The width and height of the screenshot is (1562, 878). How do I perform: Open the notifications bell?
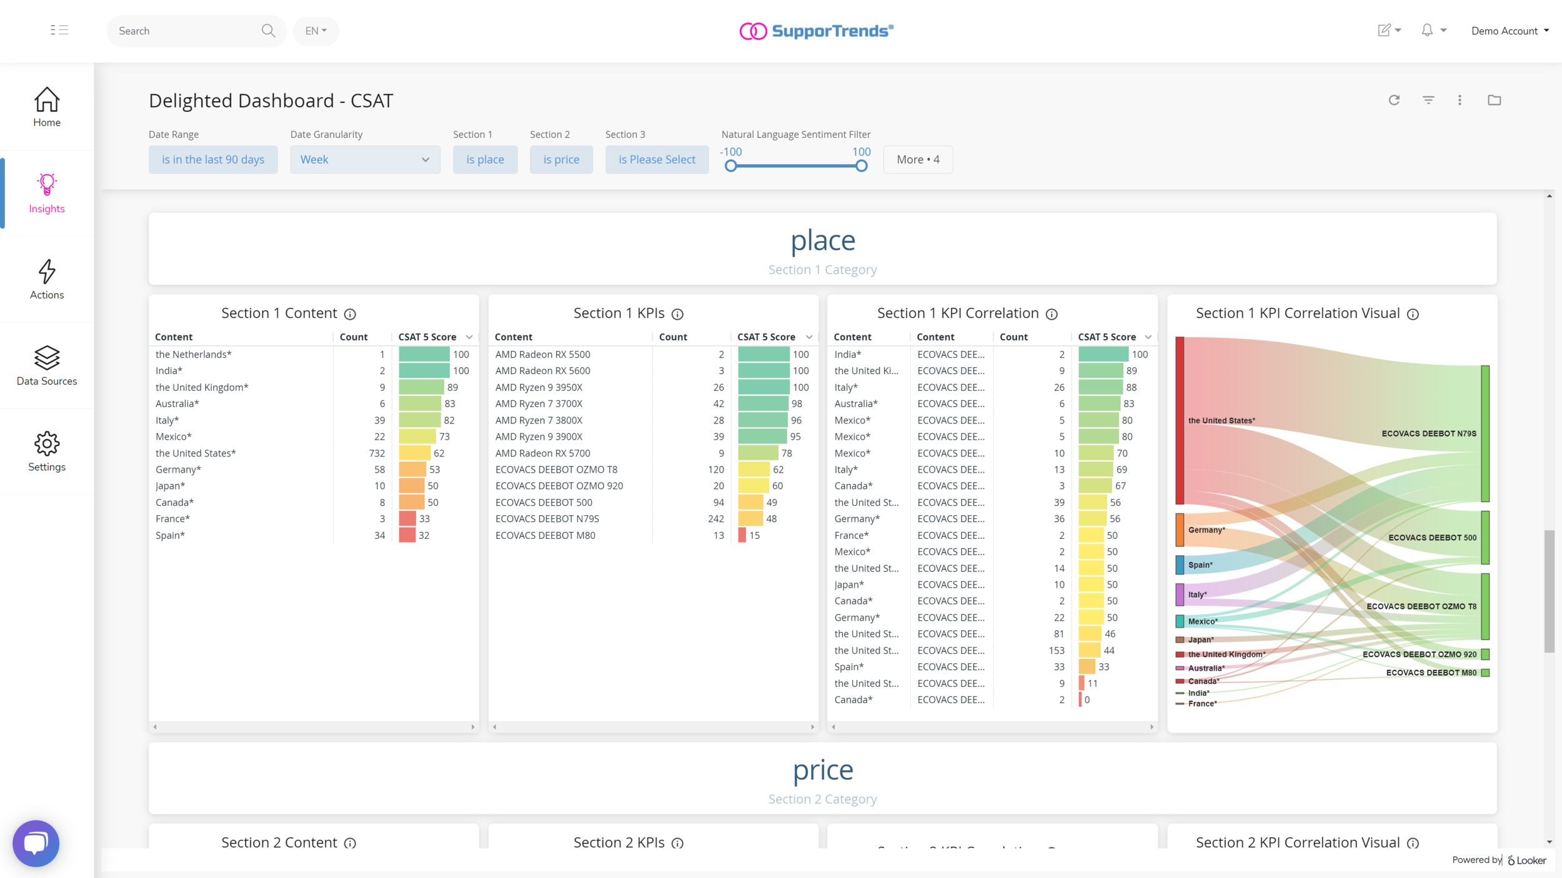tap(1434, 30)
